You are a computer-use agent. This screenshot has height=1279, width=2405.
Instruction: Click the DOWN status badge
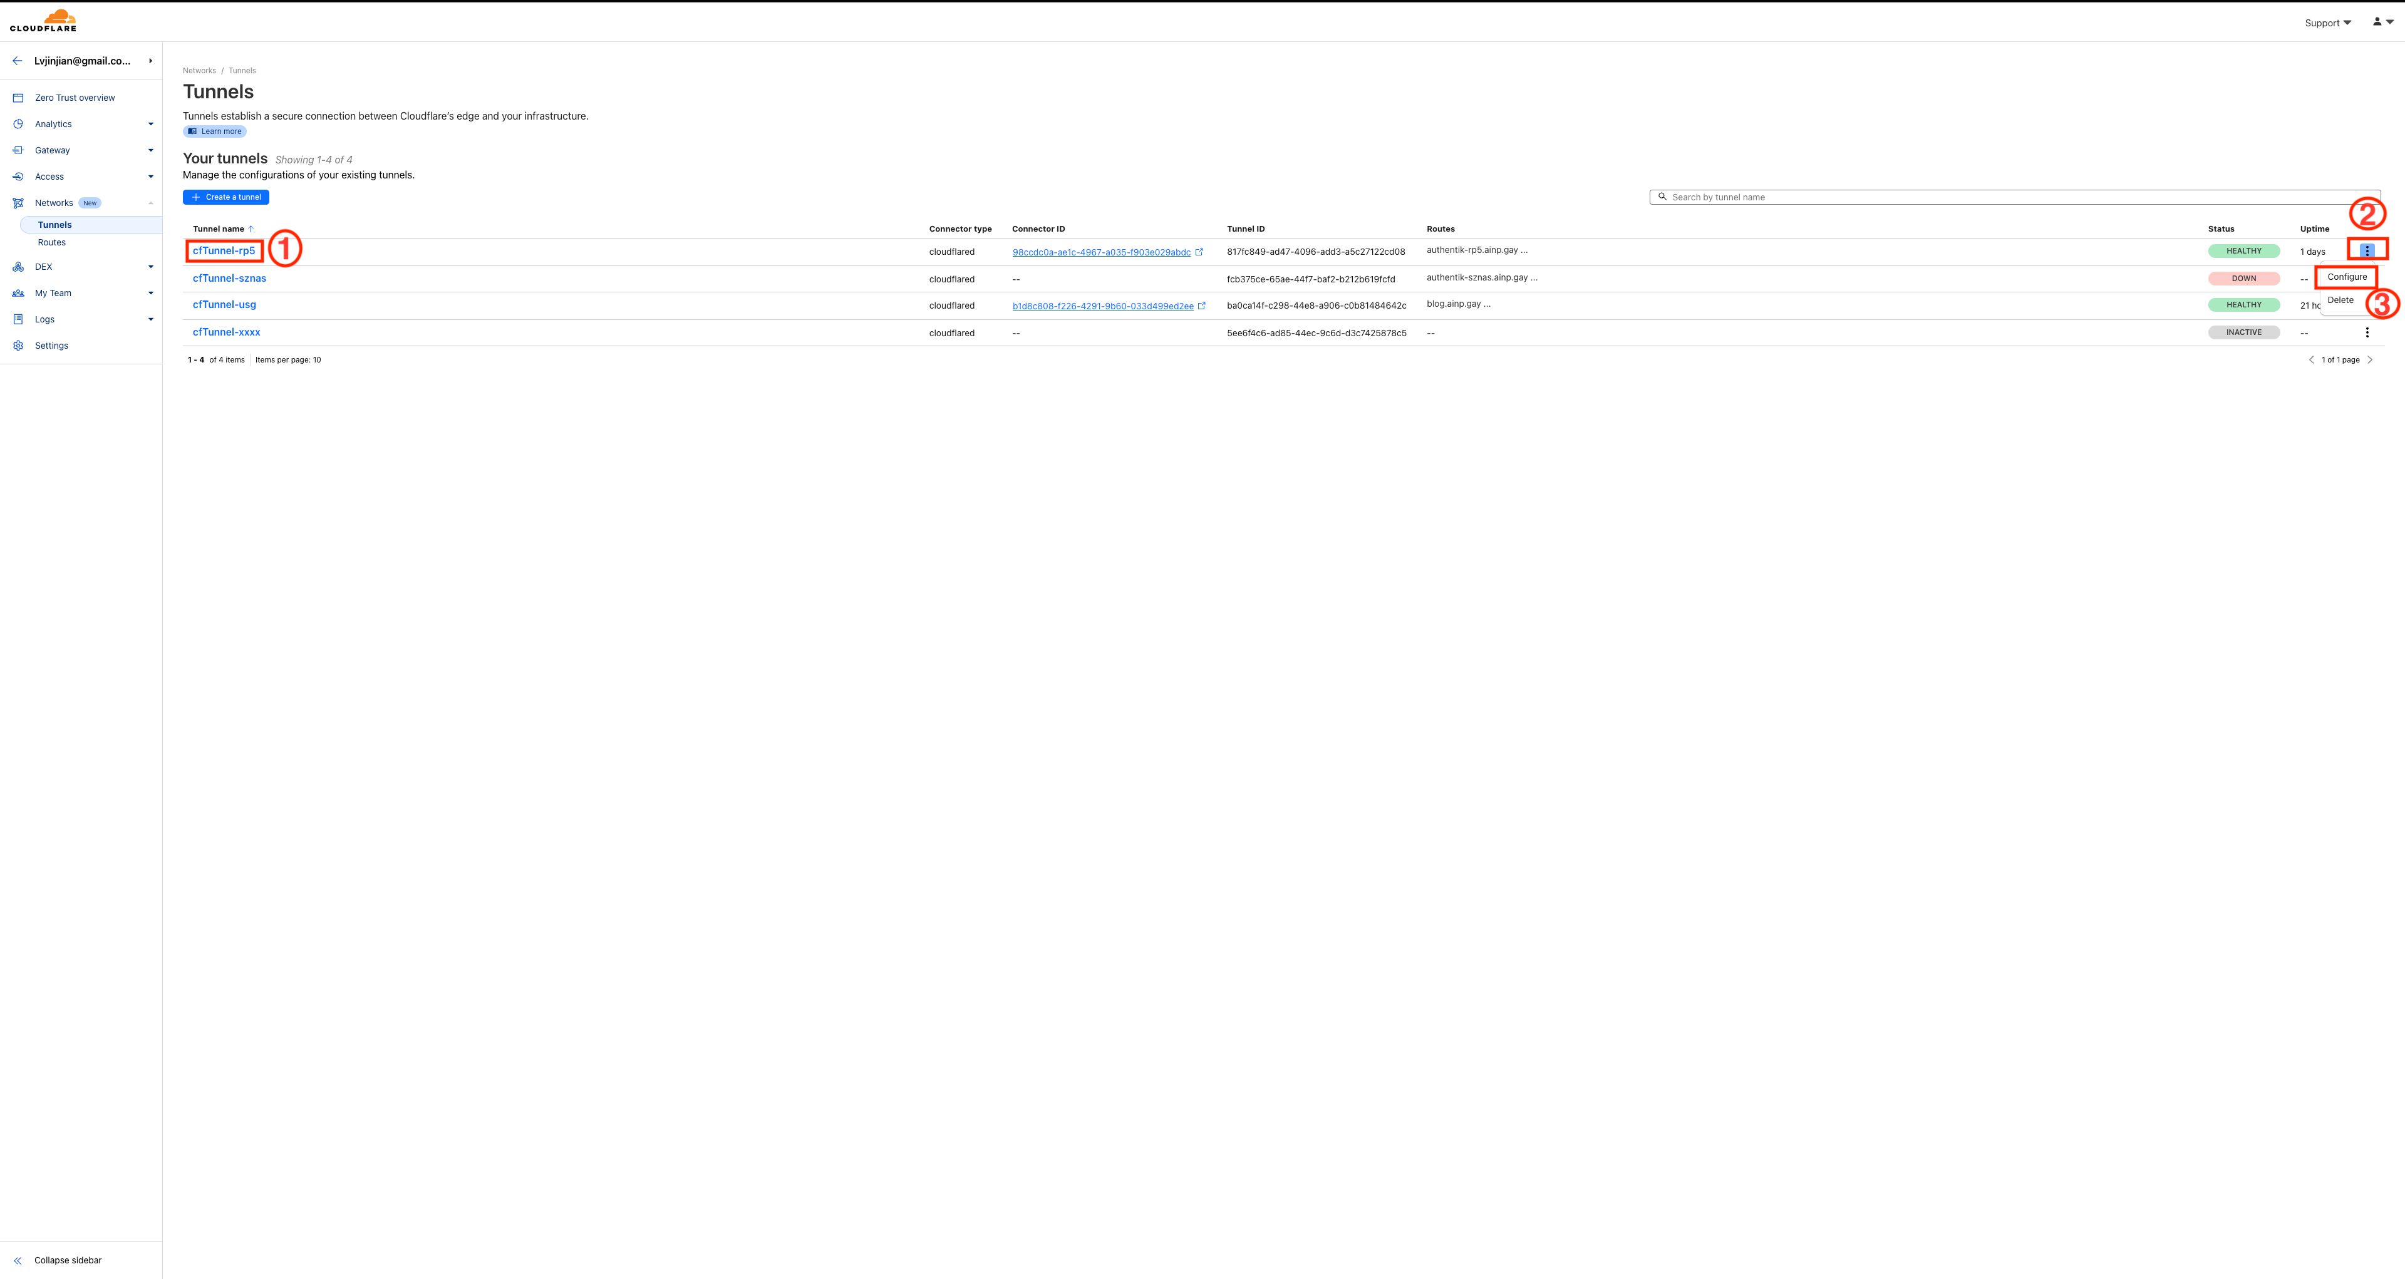point(2243,278)
